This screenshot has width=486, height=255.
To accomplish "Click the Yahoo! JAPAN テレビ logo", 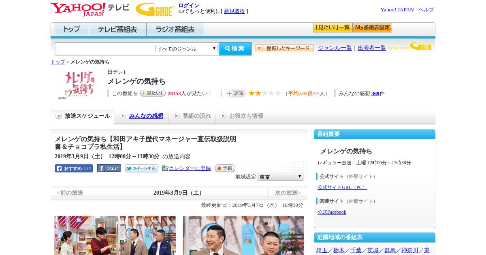I will click(x=90, y=9).
